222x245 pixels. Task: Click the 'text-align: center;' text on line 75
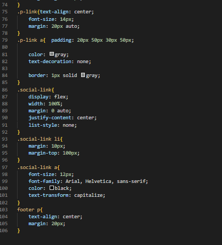coord(67,12)
